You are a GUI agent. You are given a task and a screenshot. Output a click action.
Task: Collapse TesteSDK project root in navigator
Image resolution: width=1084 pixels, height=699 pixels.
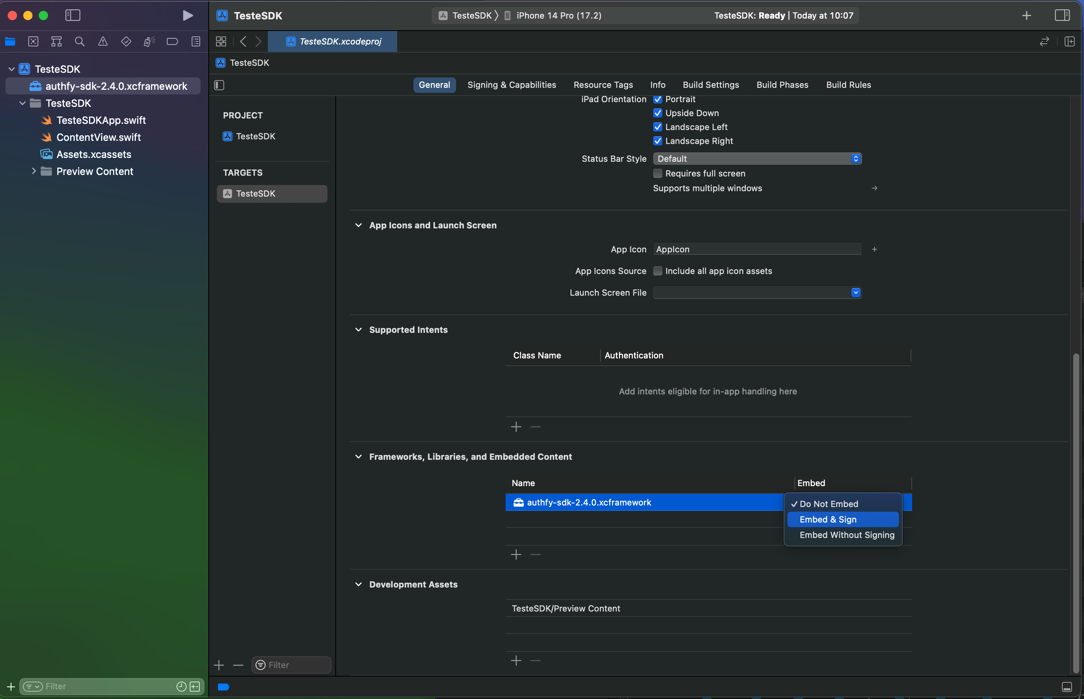(x=12, y=69)
